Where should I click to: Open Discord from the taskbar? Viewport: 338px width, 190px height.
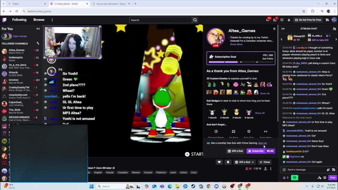coord(217,186)
